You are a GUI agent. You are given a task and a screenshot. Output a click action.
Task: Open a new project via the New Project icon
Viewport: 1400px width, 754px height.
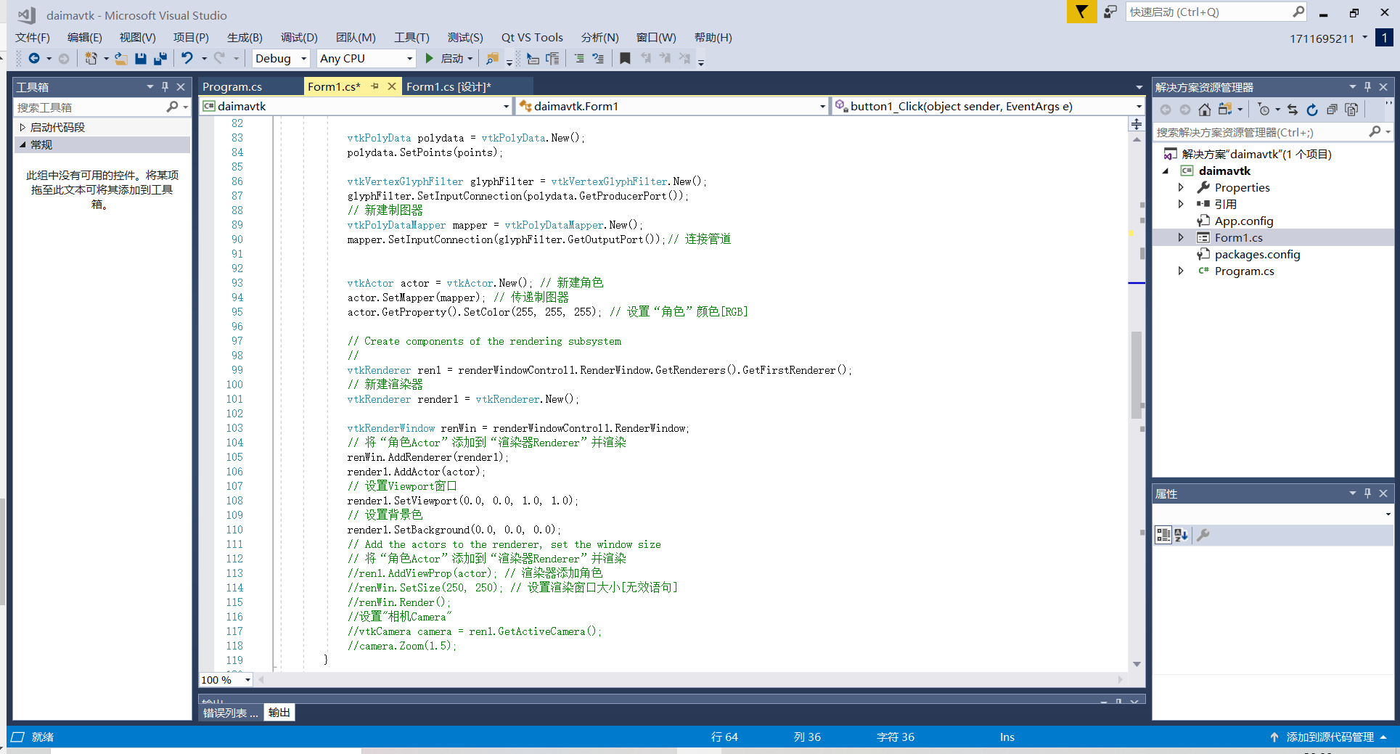91,58
